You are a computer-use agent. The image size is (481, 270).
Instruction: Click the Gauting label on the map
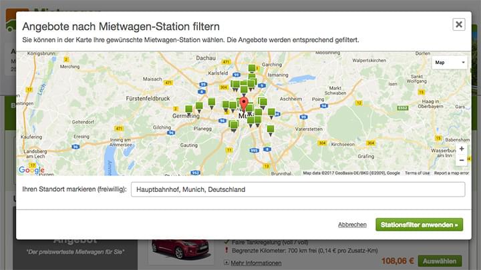[x=189, y=145]
